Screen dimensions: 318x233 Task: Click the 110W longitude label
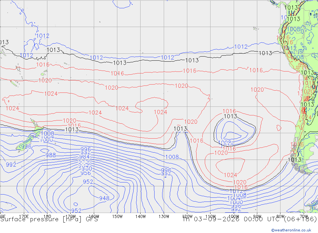click(211, 216)
